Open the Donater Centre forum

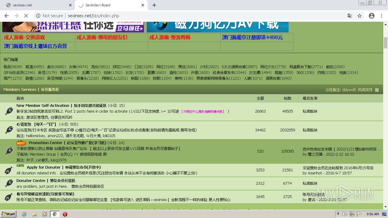coord(46,181)
